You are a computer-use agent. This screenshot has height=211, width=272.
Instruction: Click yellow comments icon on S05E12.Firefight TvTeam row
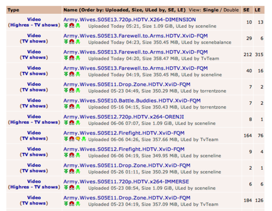(78, 139)
